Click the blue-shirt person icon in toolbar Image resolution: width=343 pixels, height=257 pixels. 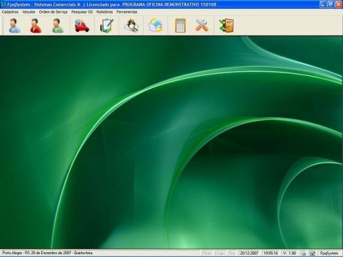[14, 25]
